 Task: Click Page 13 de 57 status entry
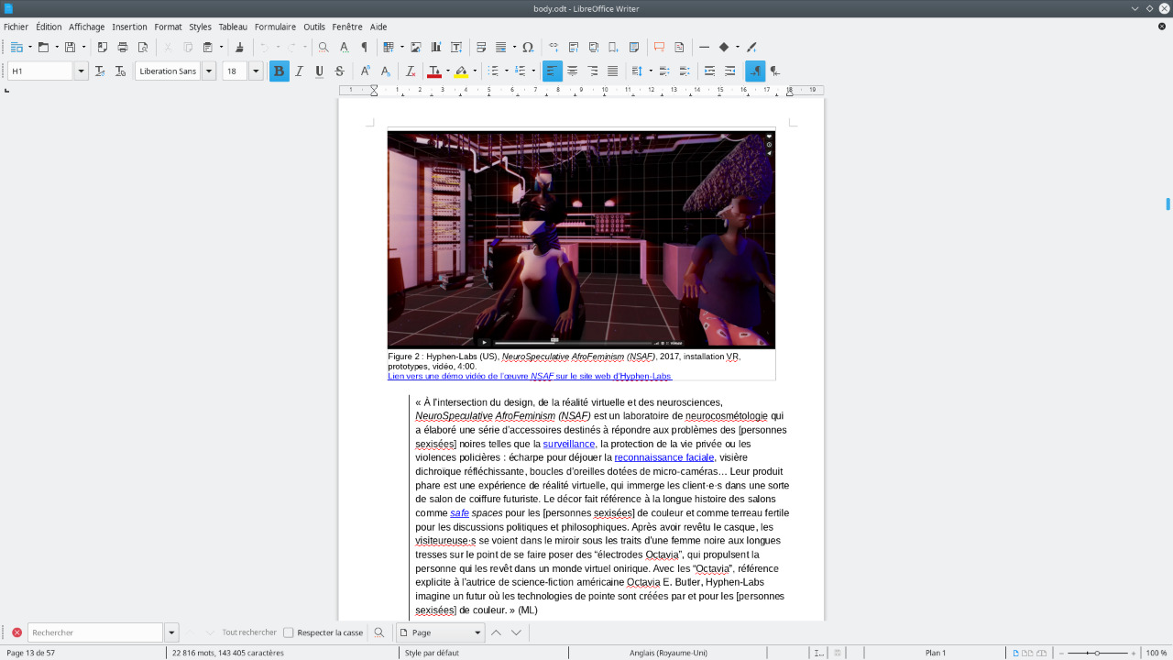[x=30, y=653]
